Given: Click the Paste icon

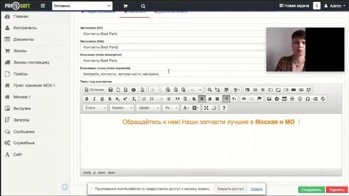Looking at the screenshot, I should [x=168, y=90].
